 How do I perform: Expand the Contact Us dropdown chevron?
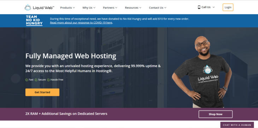165,8
